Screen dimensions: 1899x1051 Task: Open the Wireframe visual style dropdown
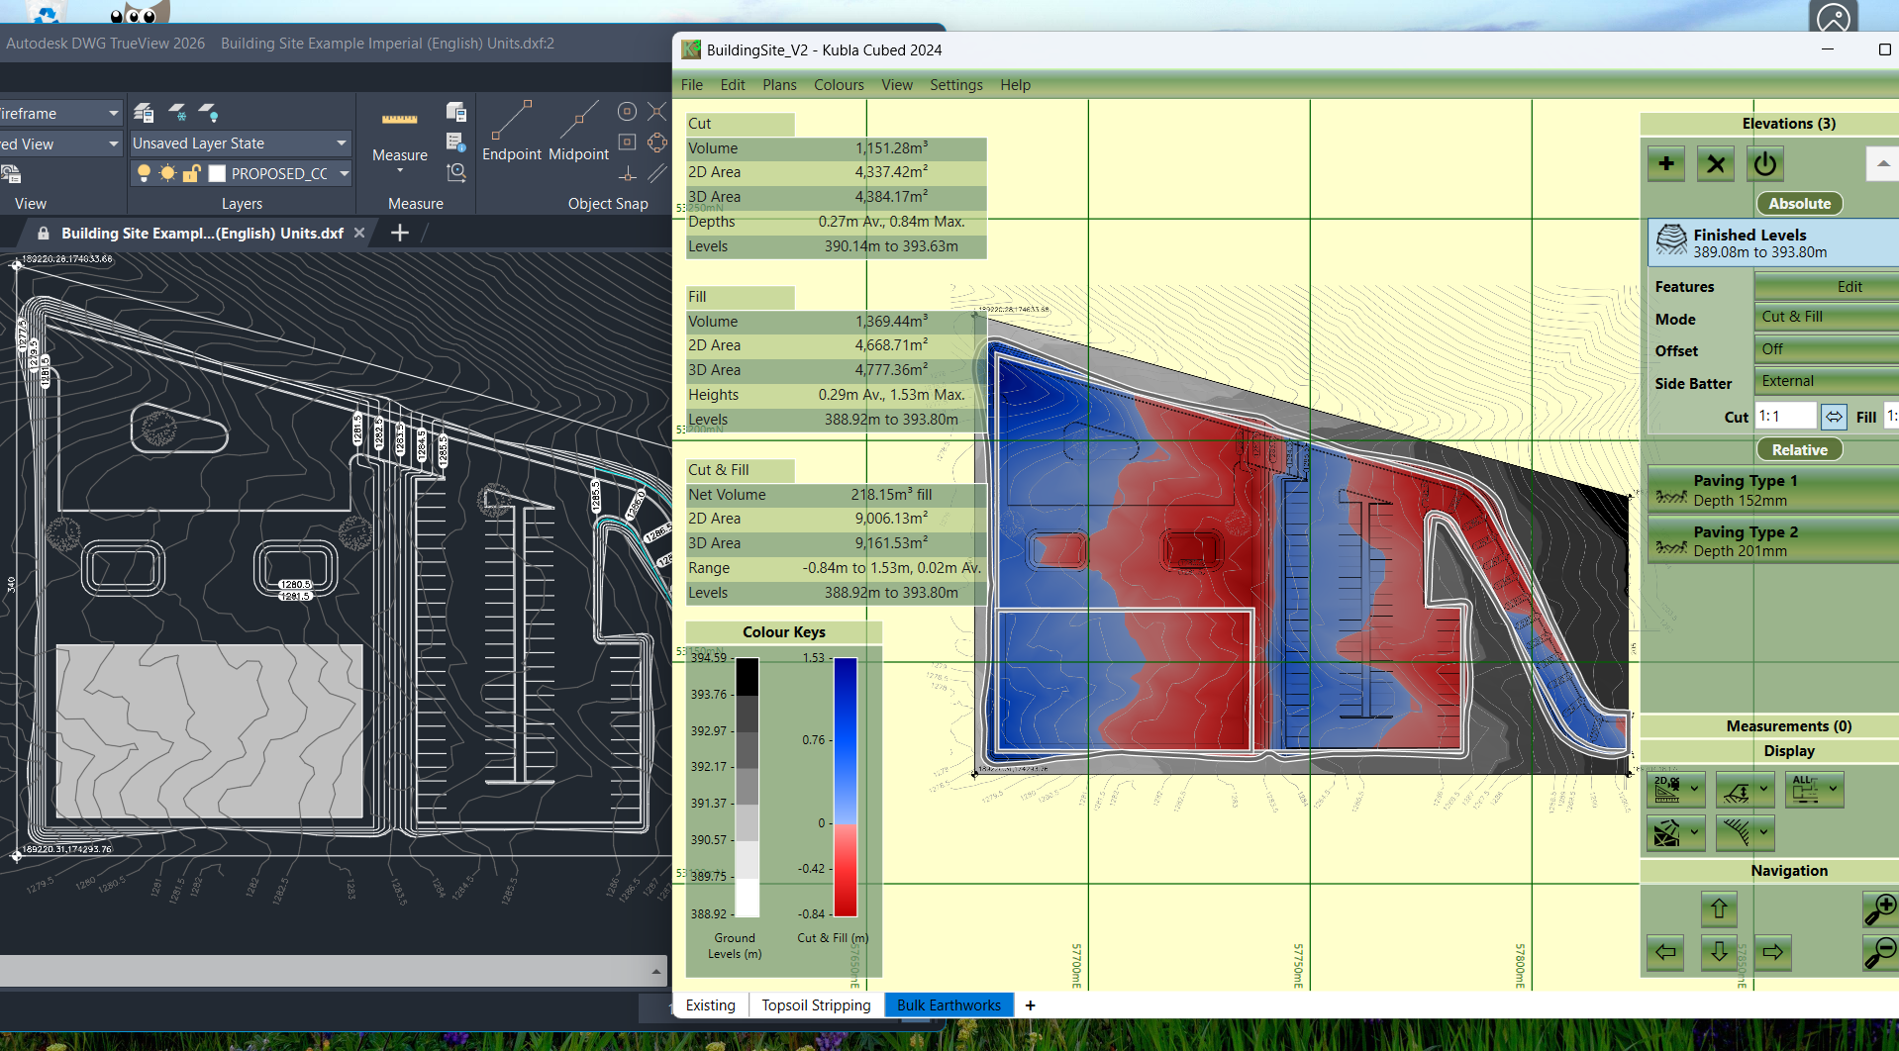tap(60, 114)
